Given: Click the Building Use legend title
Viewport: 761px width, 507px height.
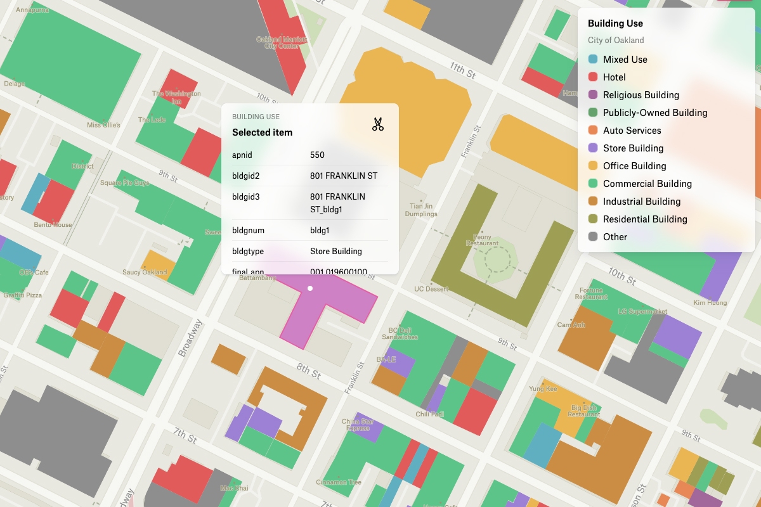Looking at the screenshot, I should coord(615,23).
